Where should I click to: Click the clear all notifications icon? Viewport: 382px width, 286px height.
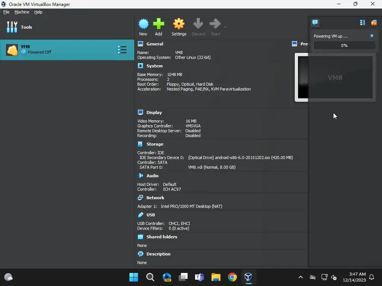pyautogui.click(x=374, y=23)
